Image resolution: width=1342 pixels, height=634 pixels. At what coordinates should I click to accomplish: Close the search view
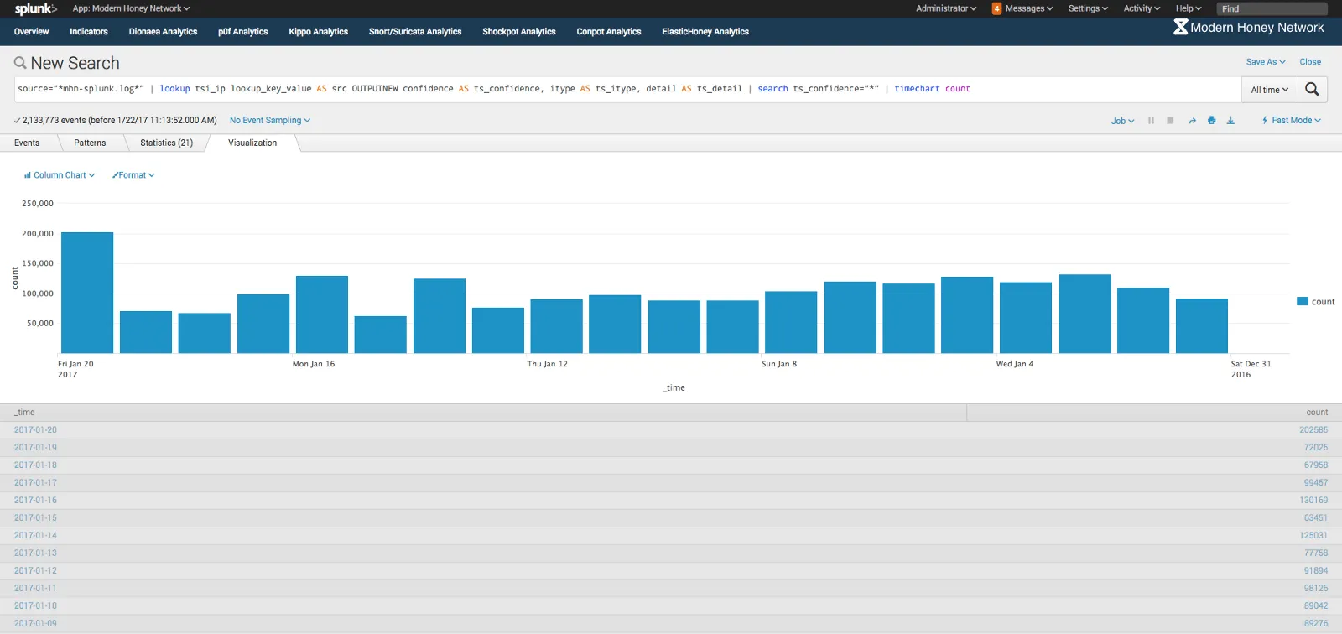pyautogui.click(x=1310, y=62)
